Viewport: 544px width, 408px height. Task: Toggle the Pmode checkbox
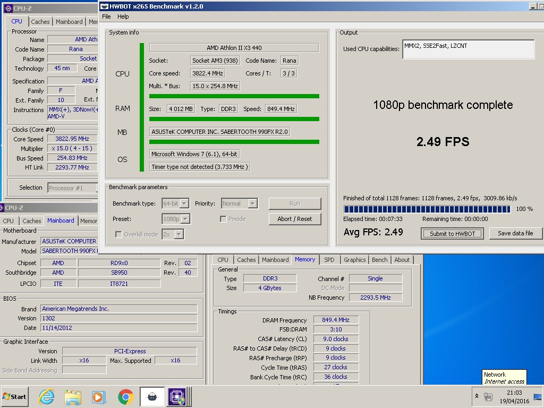[x=224, y=219]
